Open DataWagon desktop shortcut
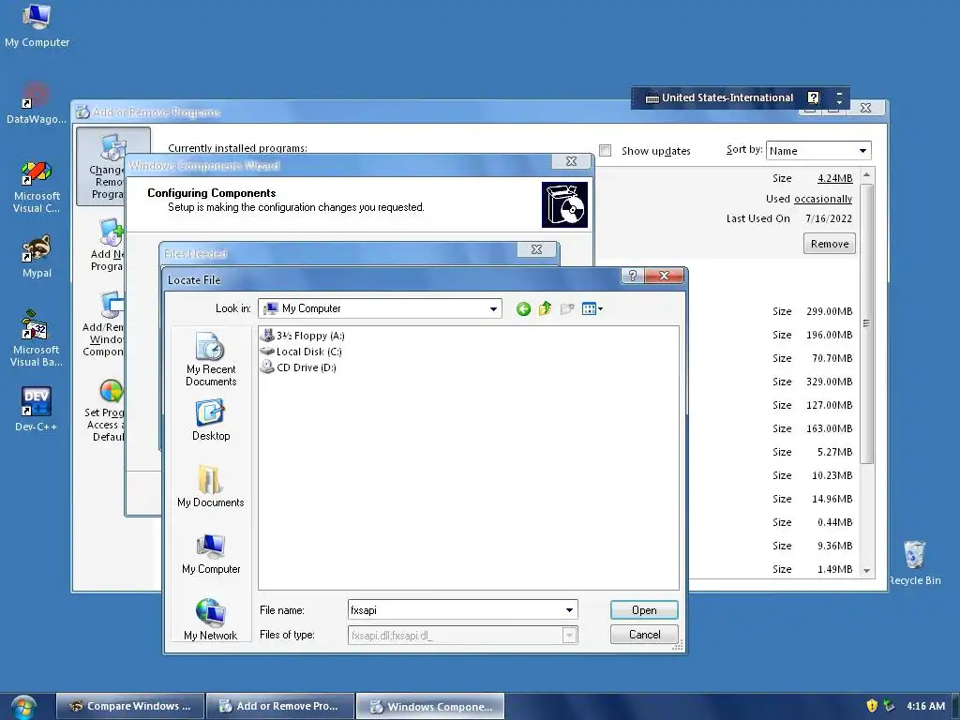This screenshot has height=720, width=960. (37, 103)
